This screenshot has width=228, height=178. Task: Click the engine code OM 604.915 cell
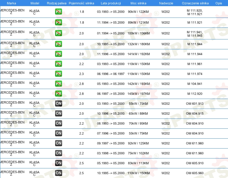pos(195,114)
